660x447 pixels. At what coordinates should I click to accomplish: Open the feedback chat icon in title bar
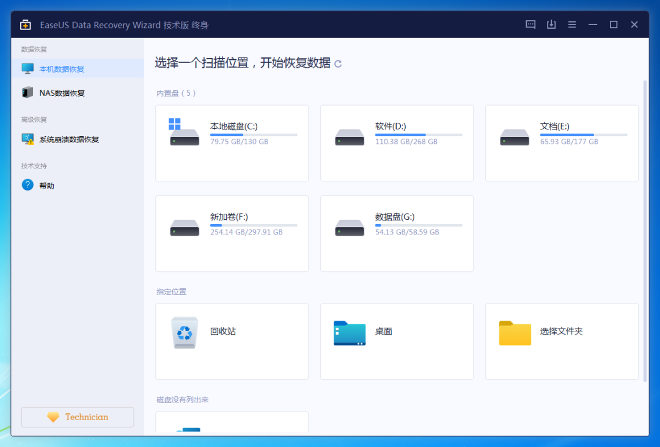tap(530, 25)
